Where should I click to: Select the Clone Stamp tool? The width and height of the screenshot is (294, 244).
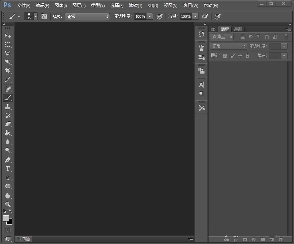tap(7, 107)
